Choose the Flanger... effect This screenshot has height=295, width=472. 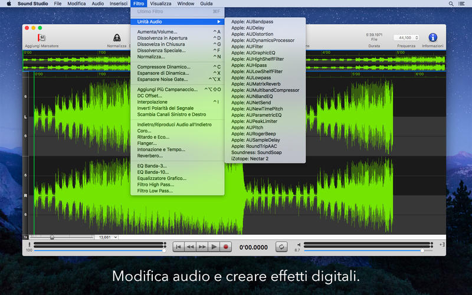click(178, 143)
